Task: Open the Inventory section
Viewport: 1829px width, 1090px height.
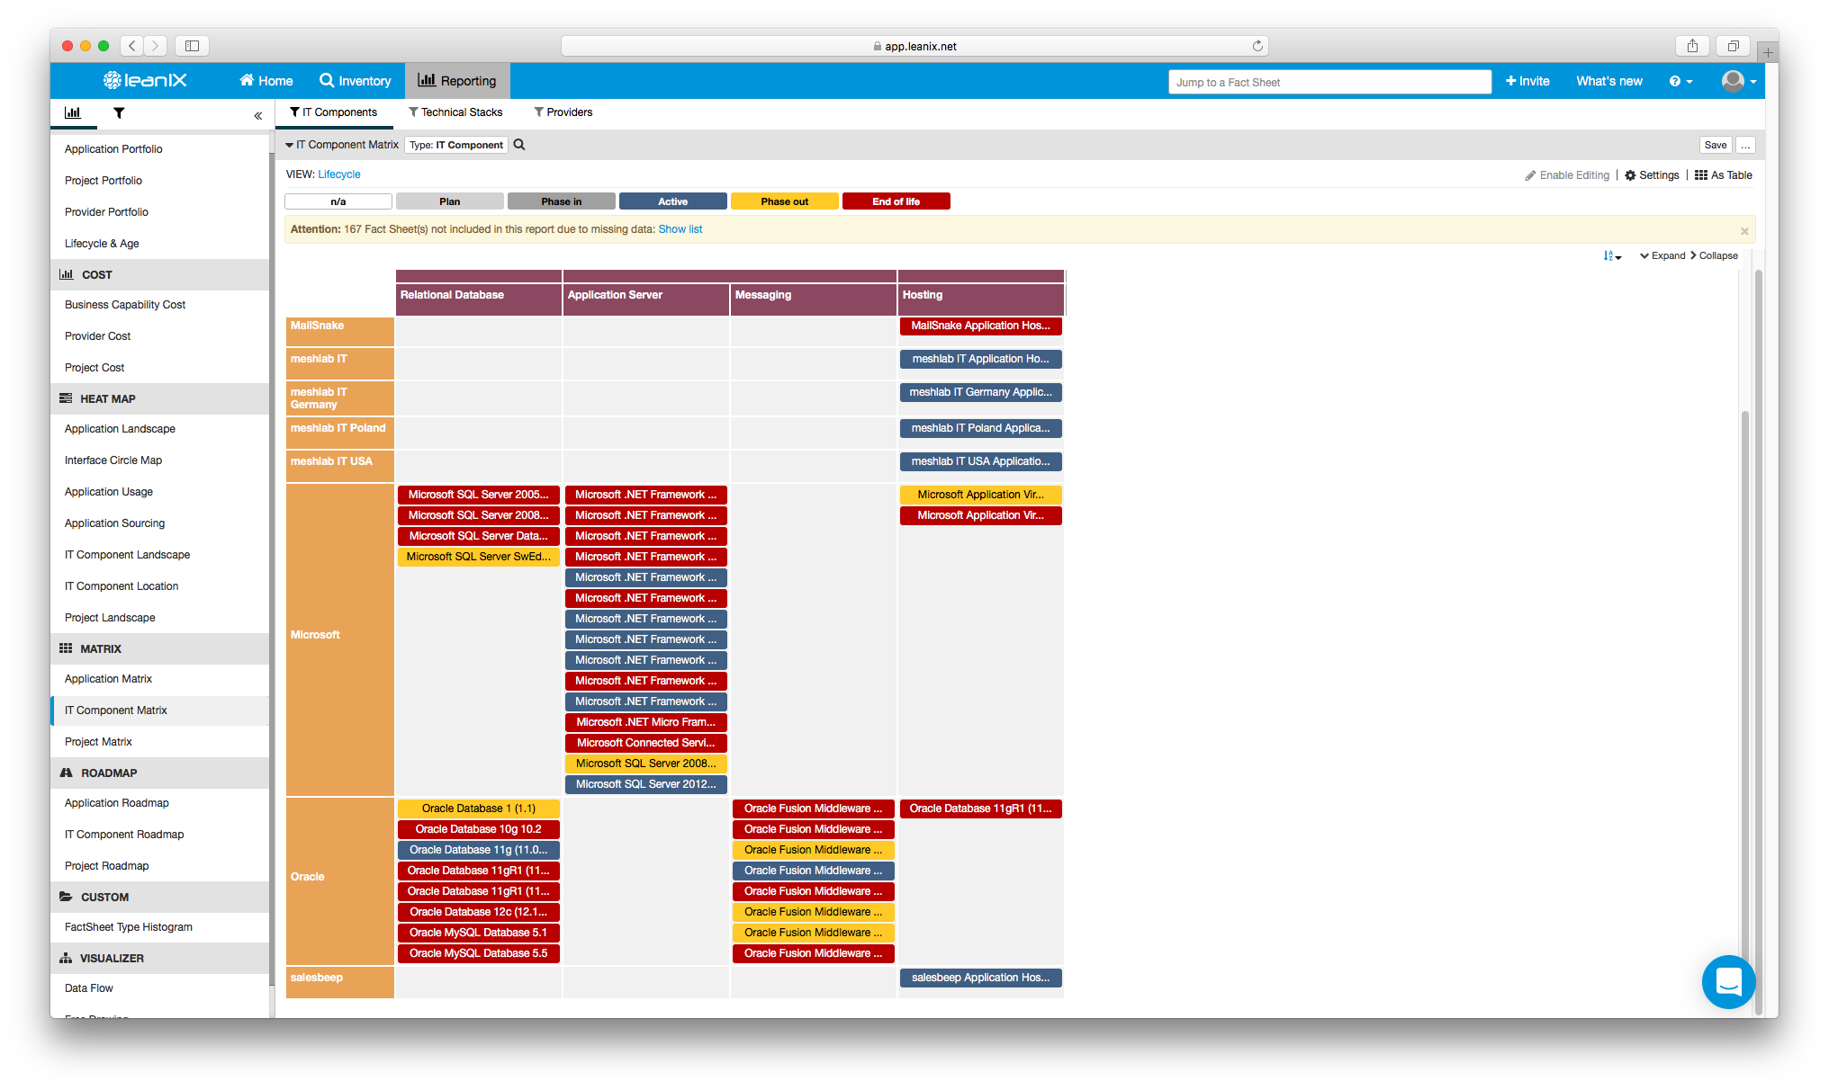Action: (x=356, y=81)
